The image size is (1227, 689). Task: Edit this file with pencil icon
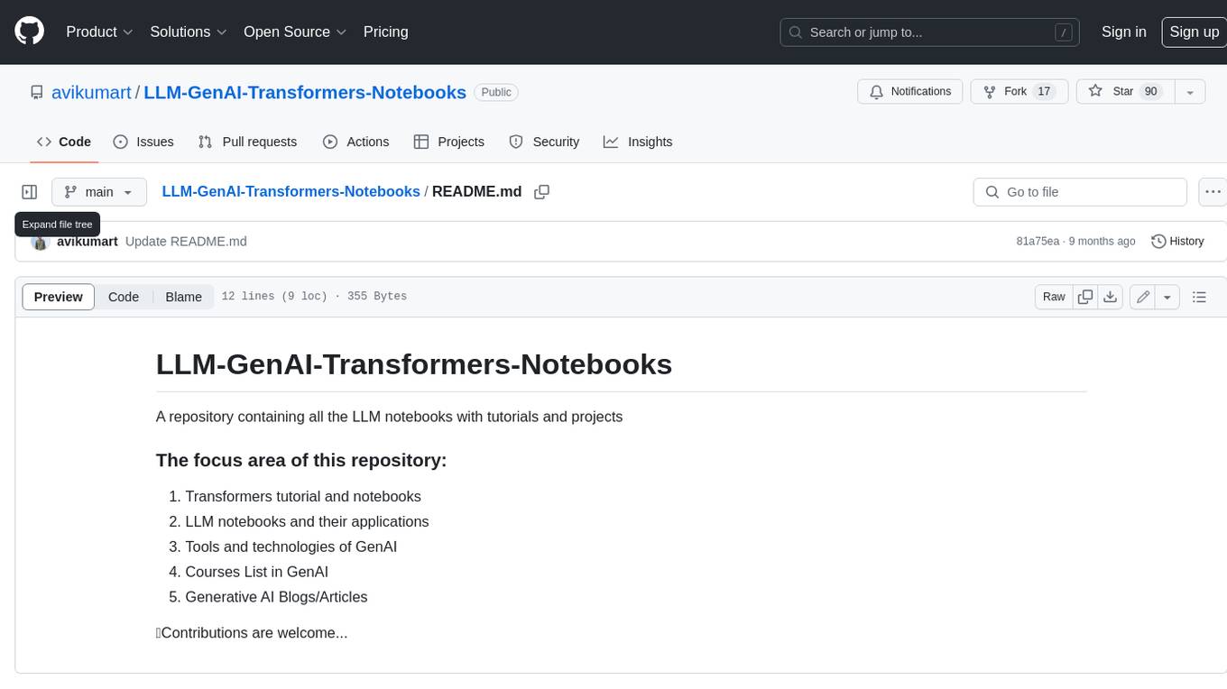click(1143, 297)
